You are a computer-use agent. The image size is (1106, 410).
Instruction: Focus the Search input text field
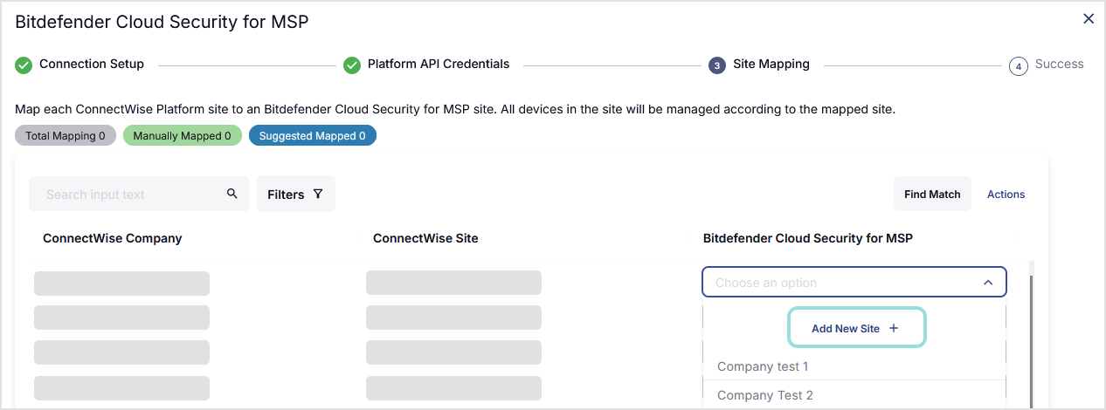coord(139,194)
